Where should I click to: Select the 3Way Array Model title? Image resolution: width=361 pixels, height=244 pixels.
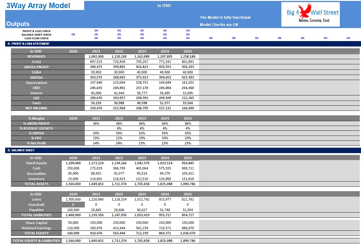[x=38, y=6]
